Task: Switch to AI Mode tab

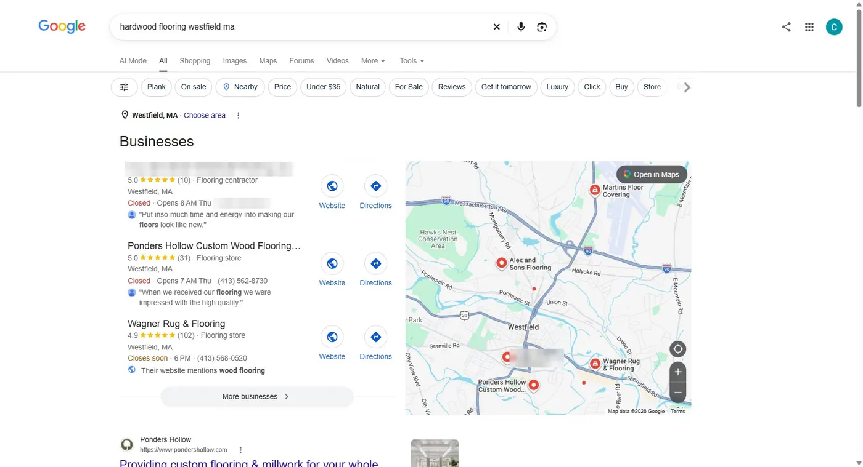Action: pos(133,61)
